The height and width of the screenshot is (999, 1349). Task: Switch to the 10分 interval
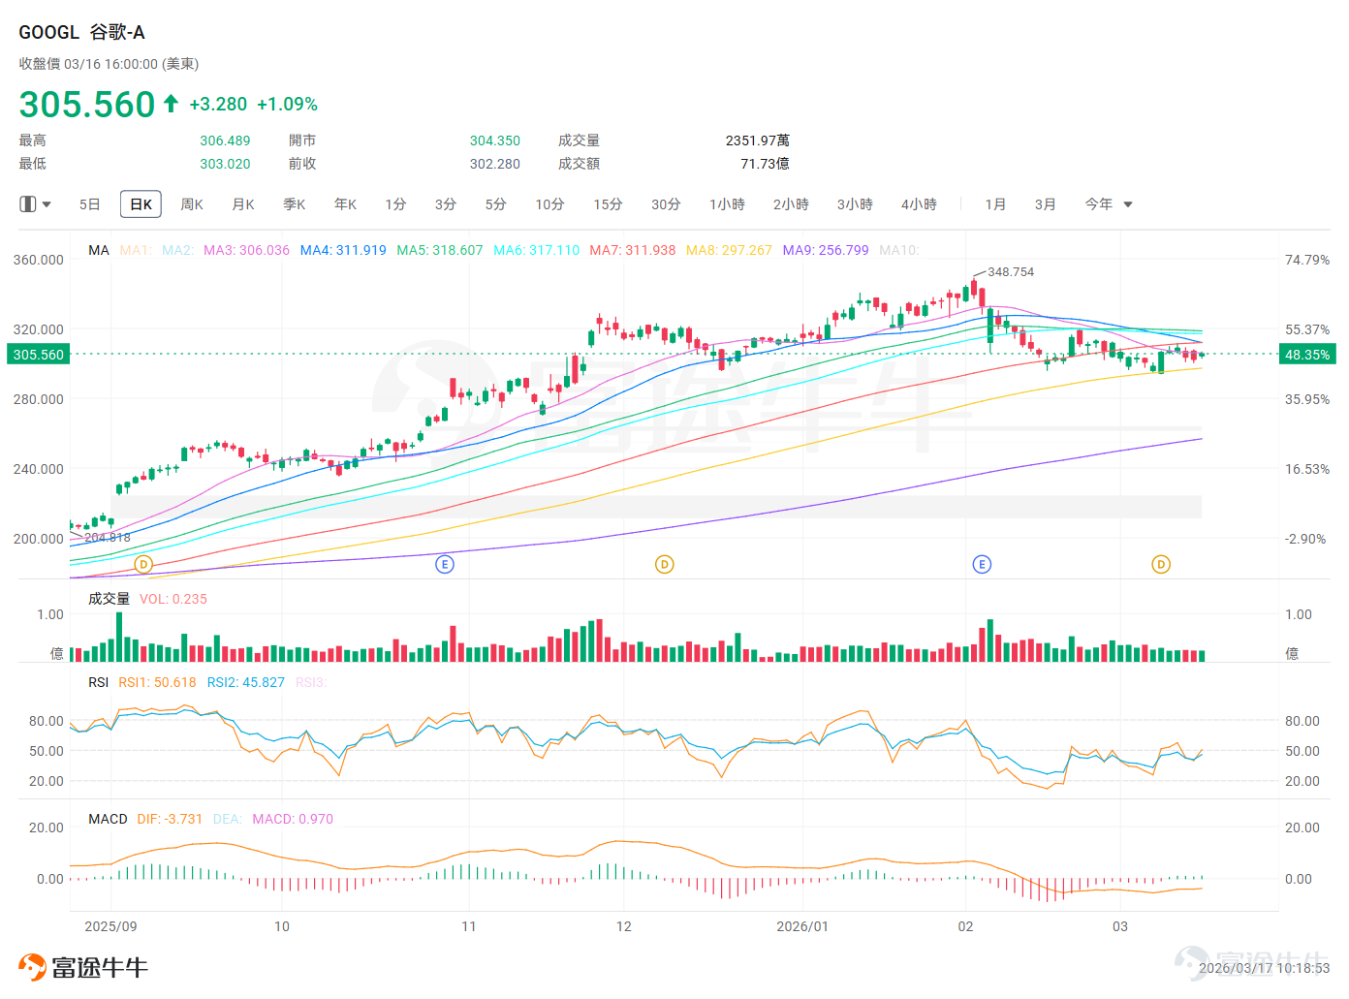[x=550, y=204]
